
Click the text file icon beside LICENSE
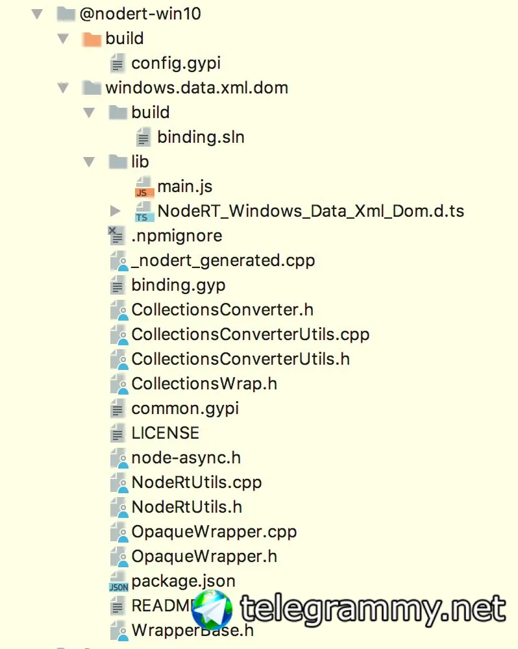(x=117, y=433)
